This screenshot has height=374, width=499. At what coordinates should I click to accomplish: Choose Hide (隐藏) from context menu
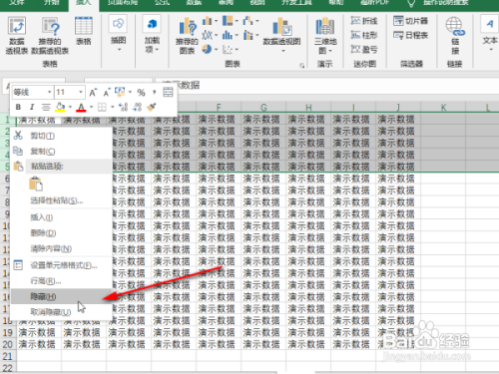click(61, 296)
